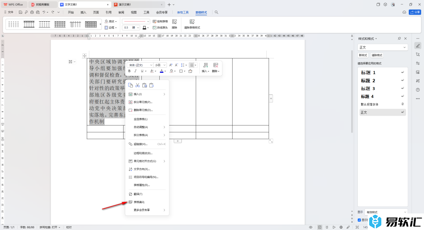Choose 表格属性 from context menu
The height and width of the screenshot is (230, 424).
tap(147, 185)
